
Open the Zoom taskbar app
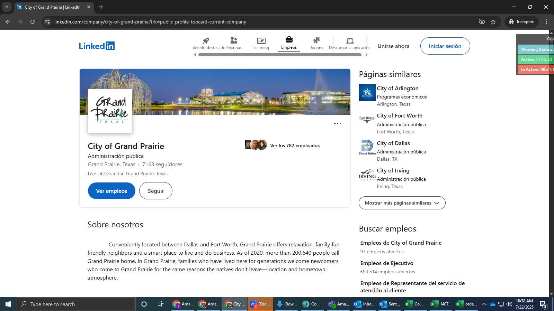pos(260,304)
